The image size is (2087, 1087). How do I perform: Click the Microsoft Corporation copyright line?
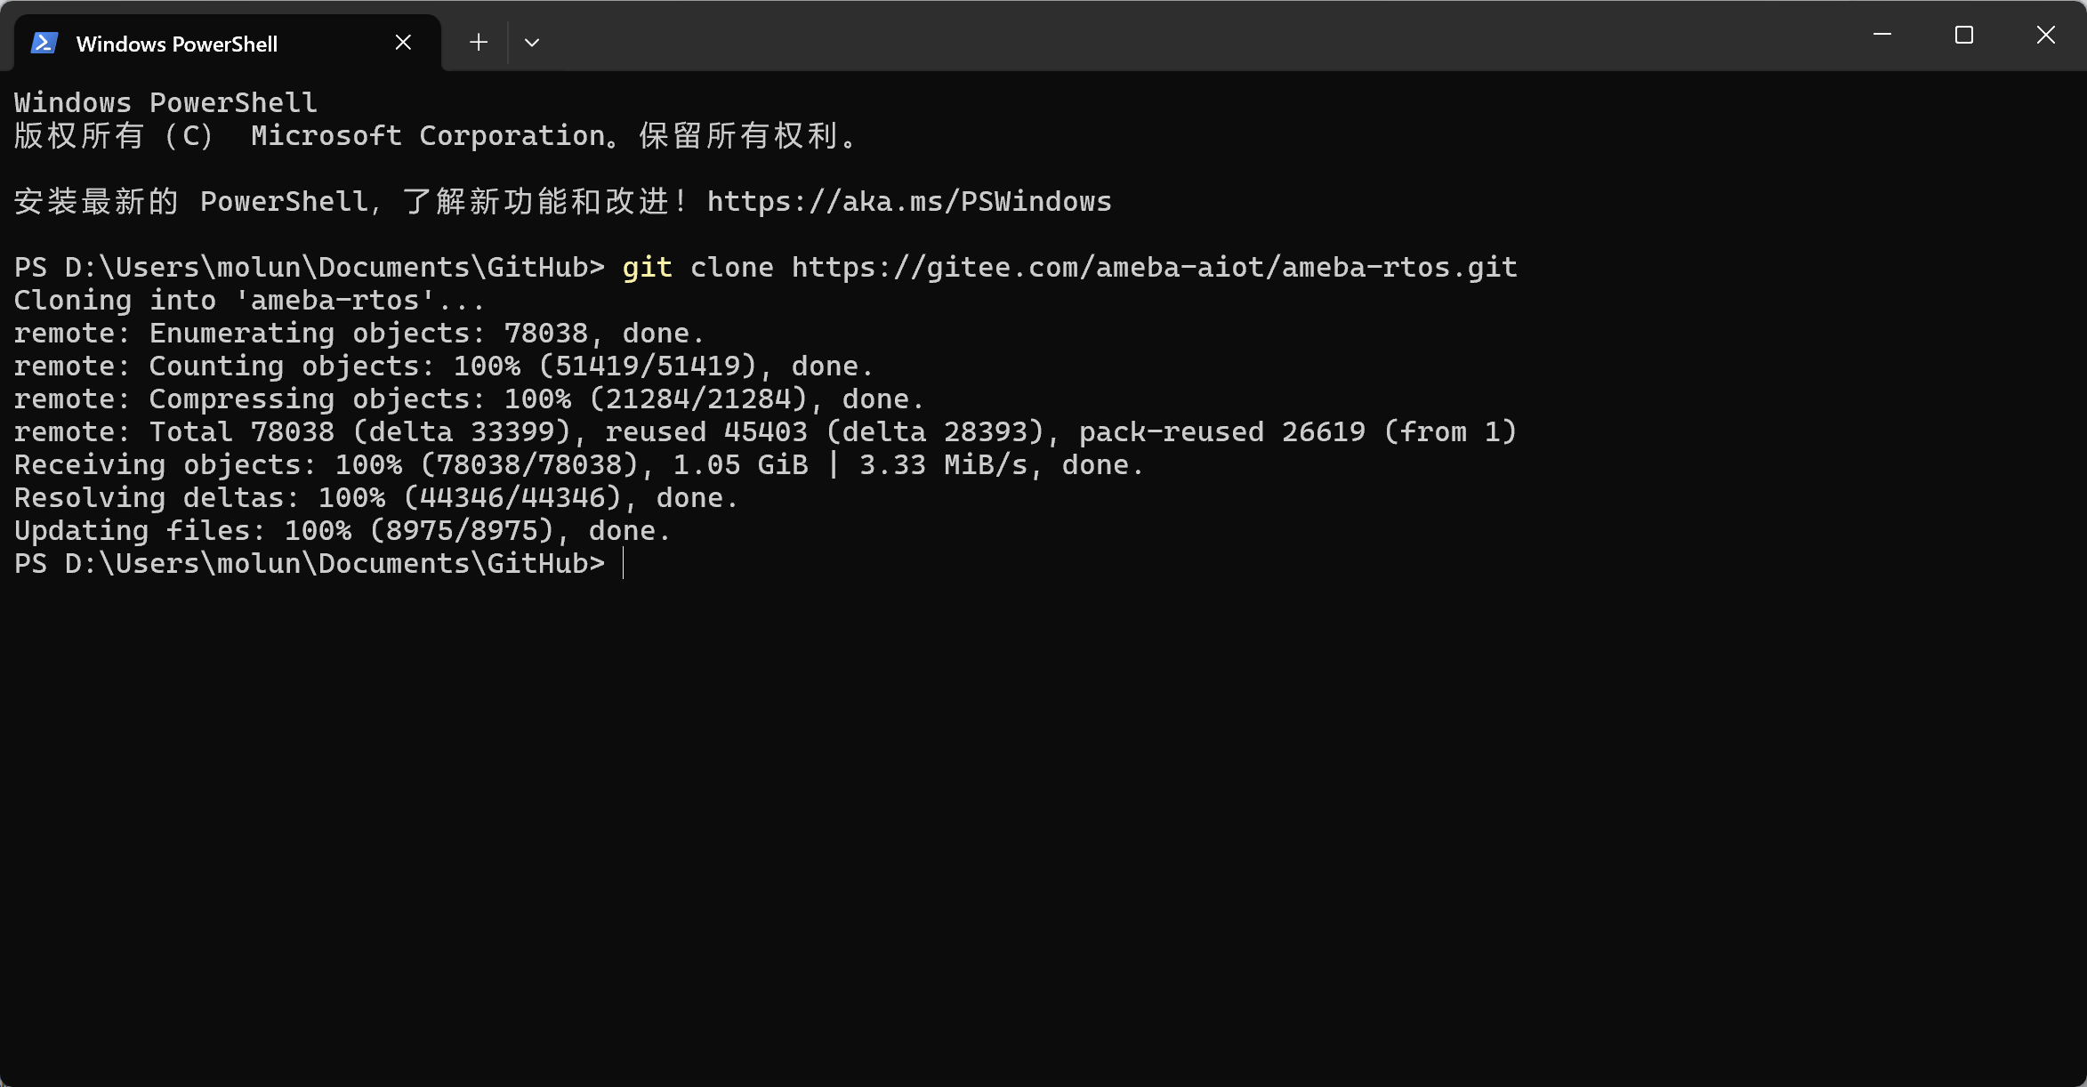tap(436, 136)
